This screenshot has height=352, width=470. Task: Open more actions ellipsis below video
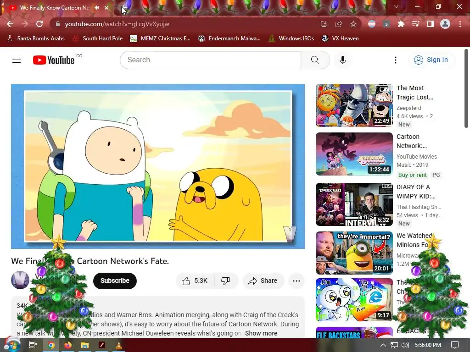click(x=296, y=281)
